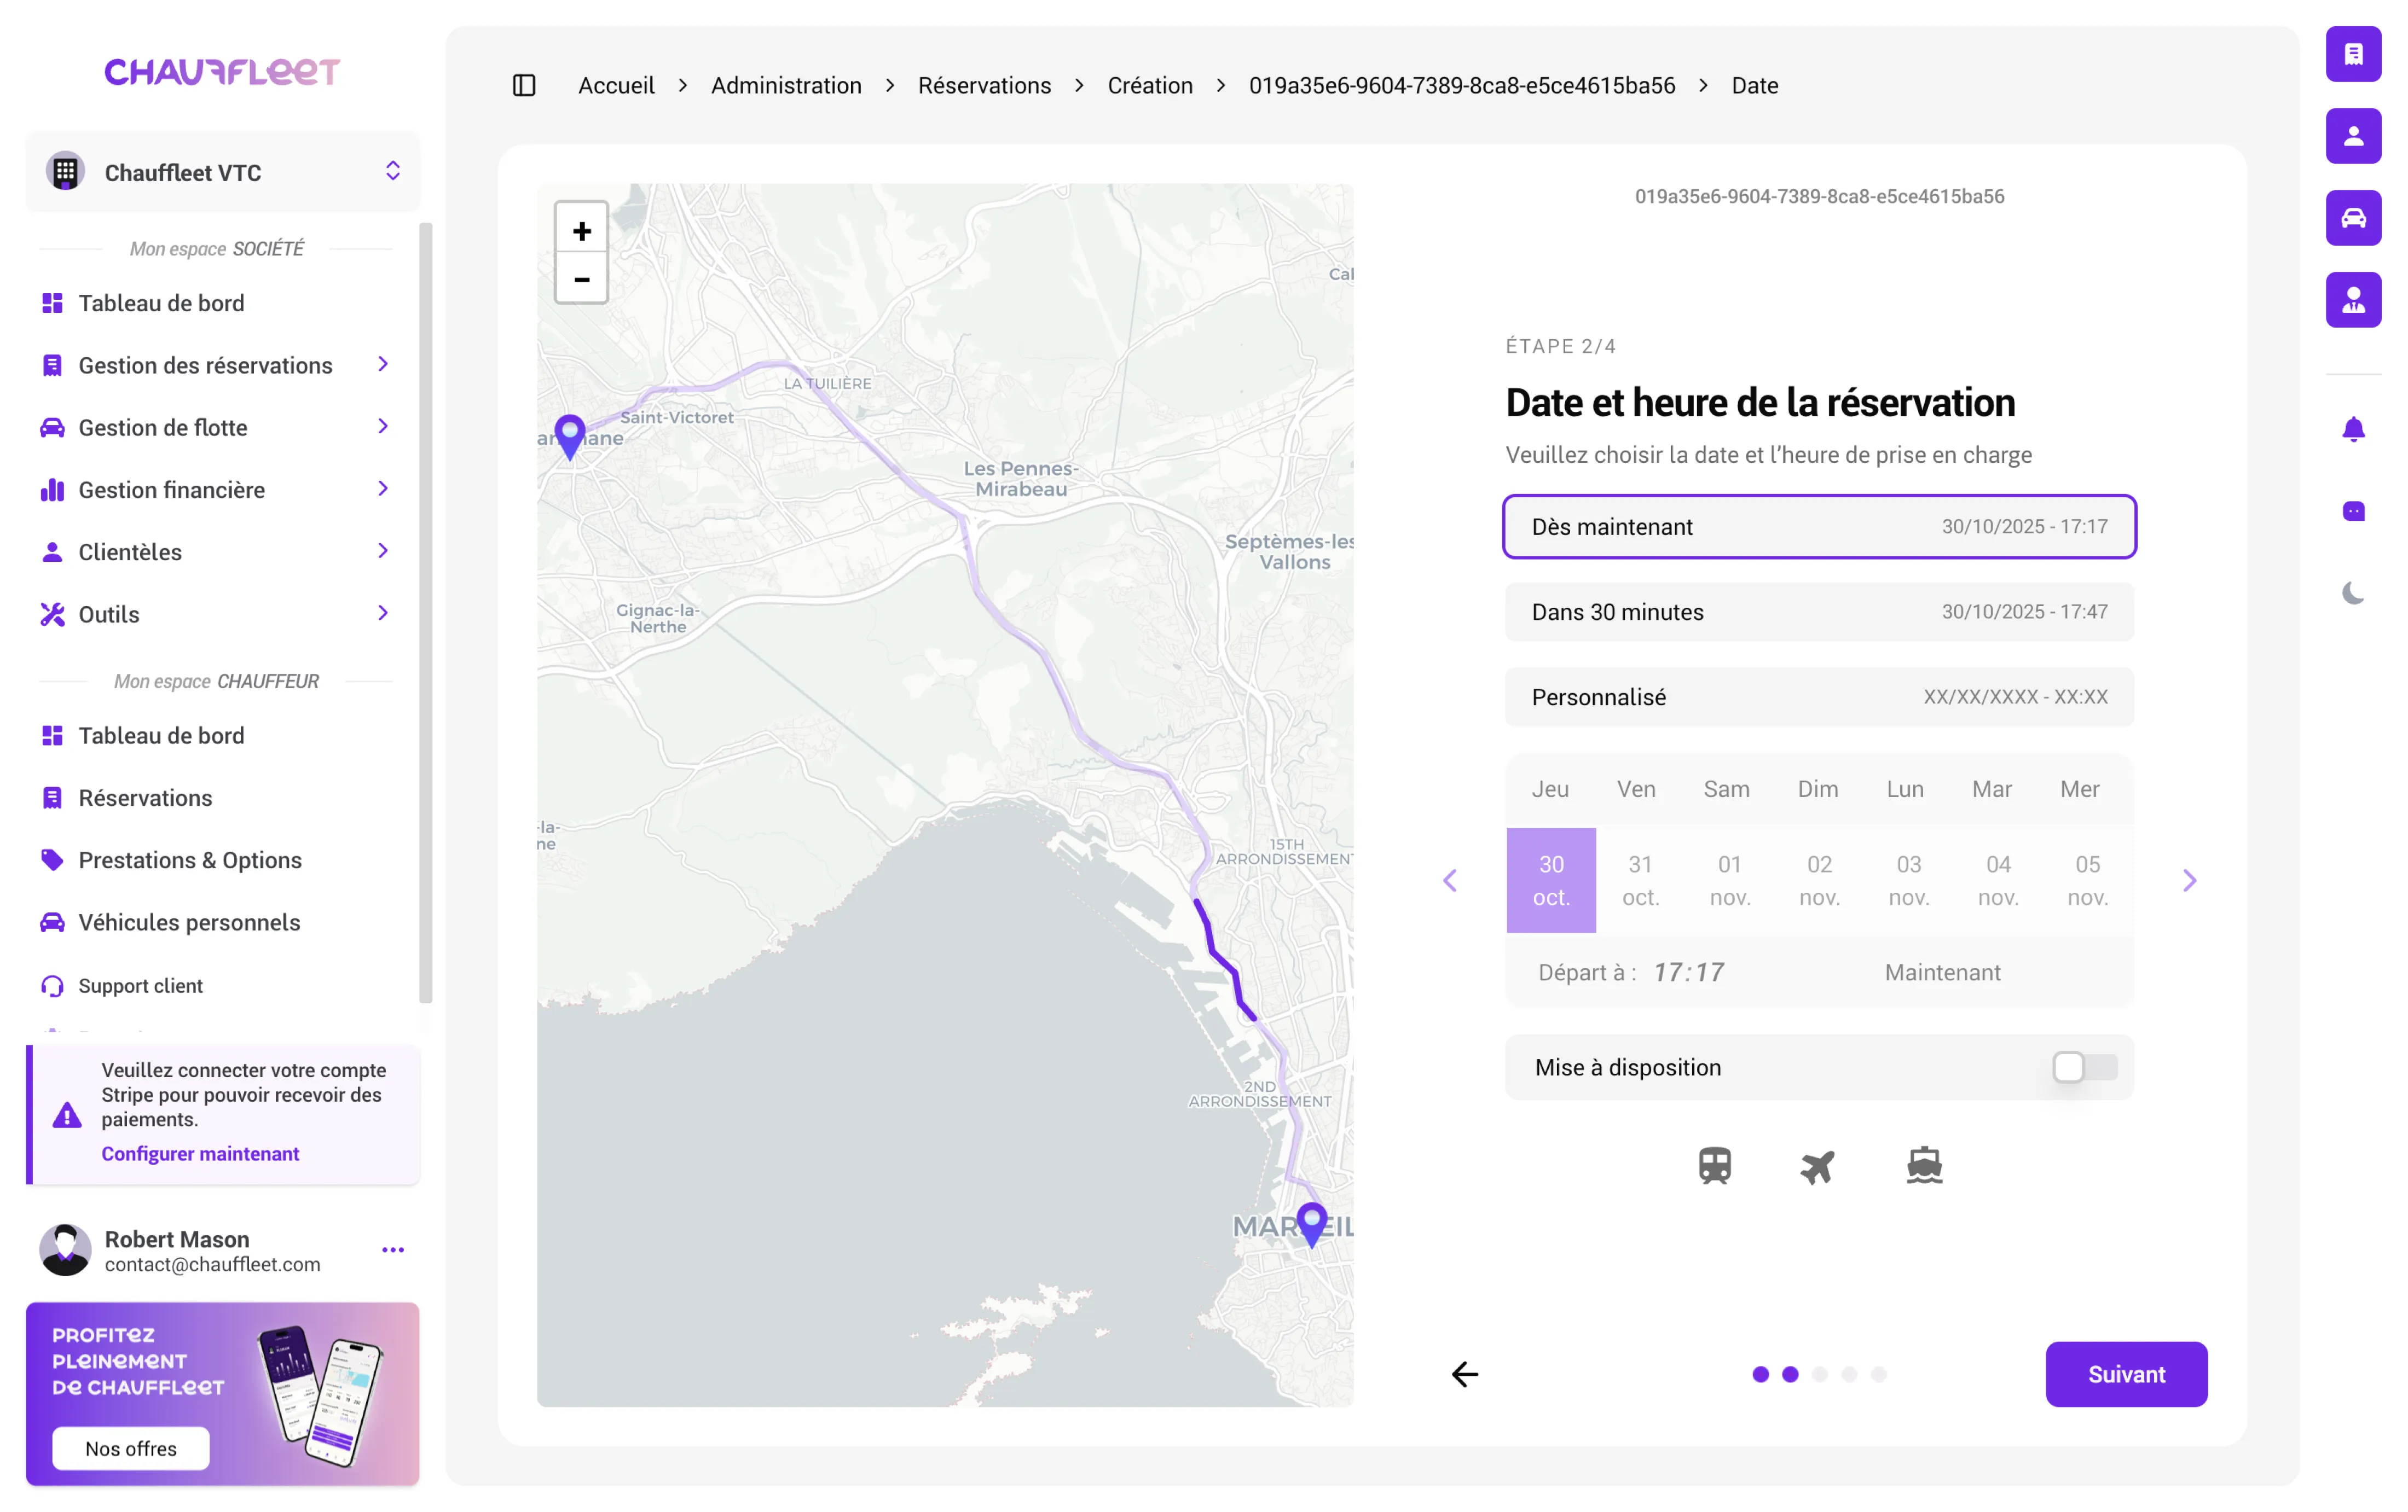Viewport: 2408px width, 1512px height.
Task: Click the Configurer maintenant link
Action: [200, 1153]
